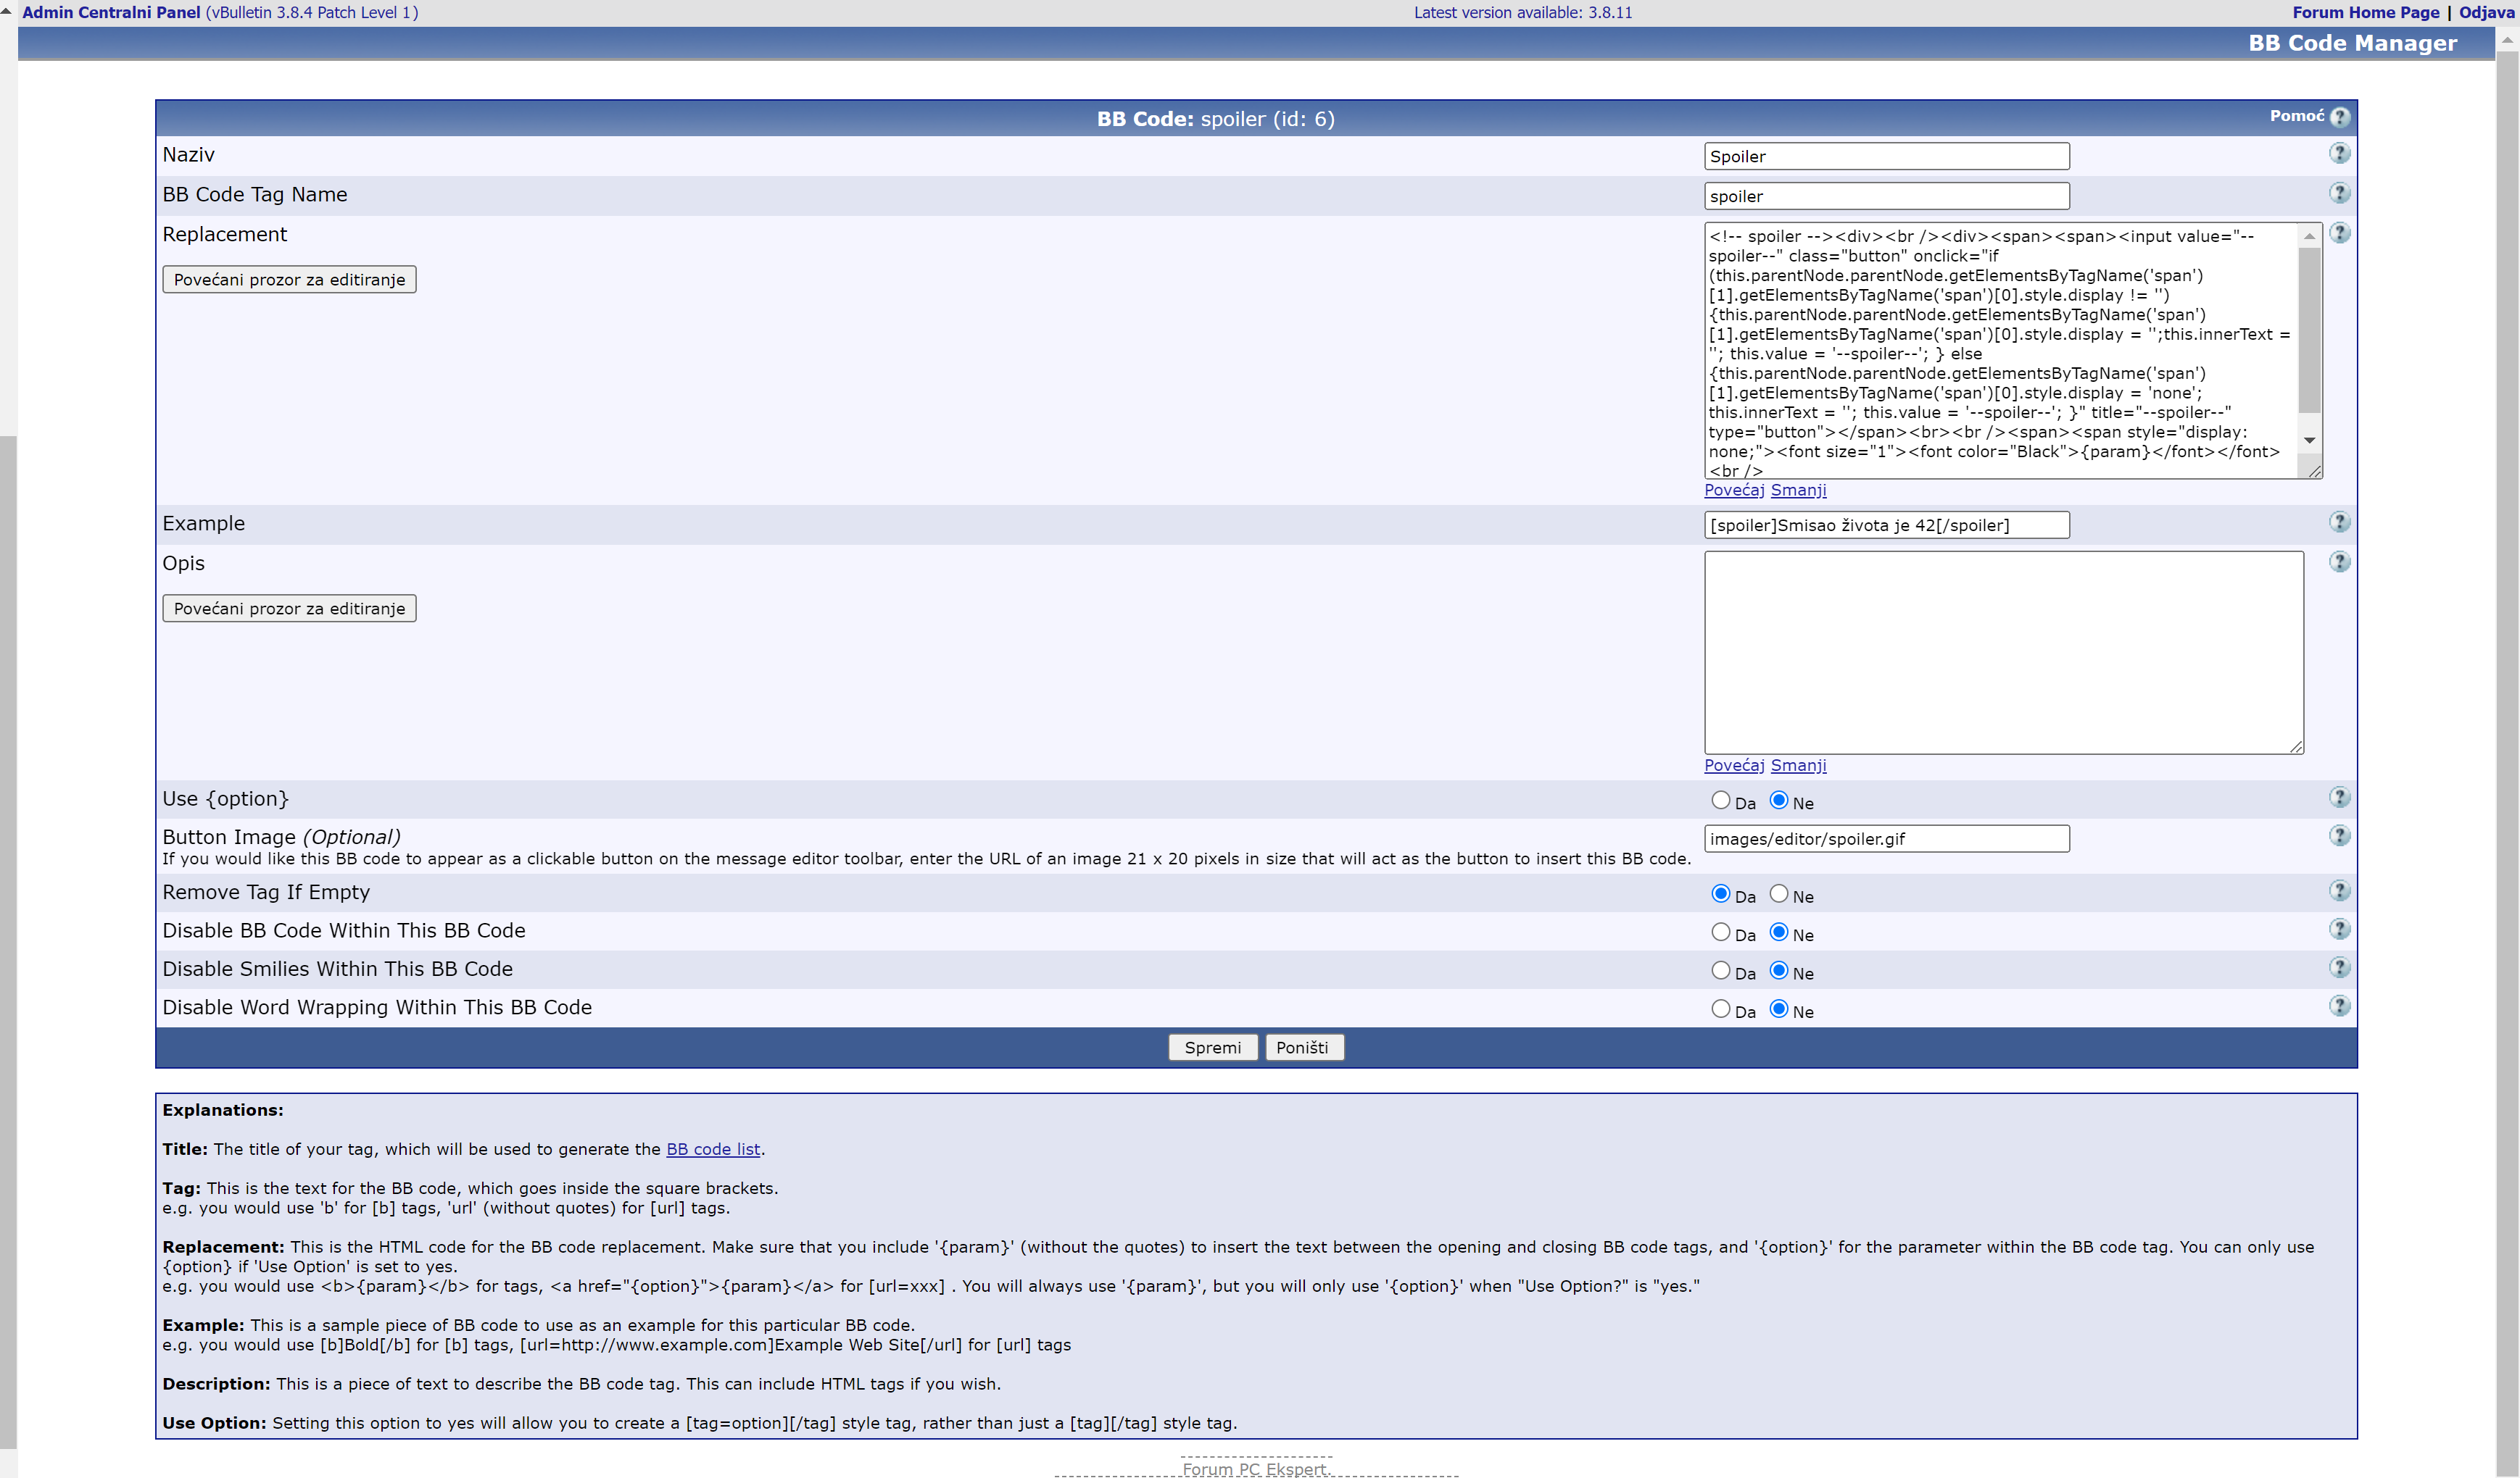
Task: Click Pomoć help icon in form header
Action: [2339, 117]
